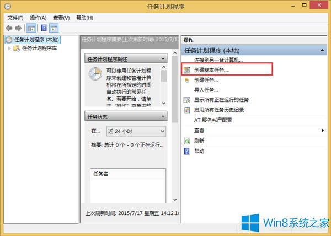331x236 pixels.
Task: Click 查看 in actions pane
Action: (199, 131)
